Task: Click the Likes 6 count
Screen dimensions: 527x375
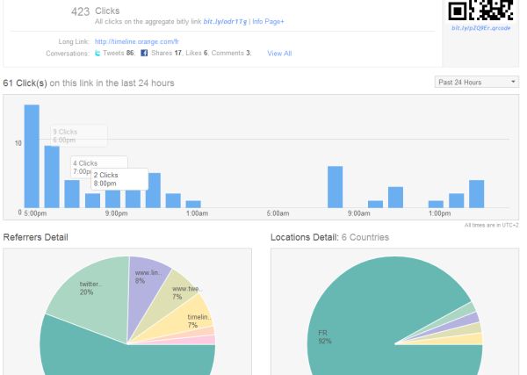Action: (197, 53)
